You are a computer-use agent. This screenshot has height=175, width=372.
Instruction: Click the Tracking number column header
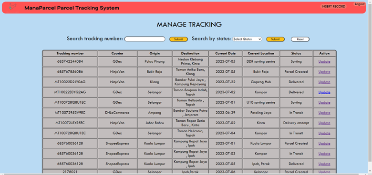[x=70, y=53]
